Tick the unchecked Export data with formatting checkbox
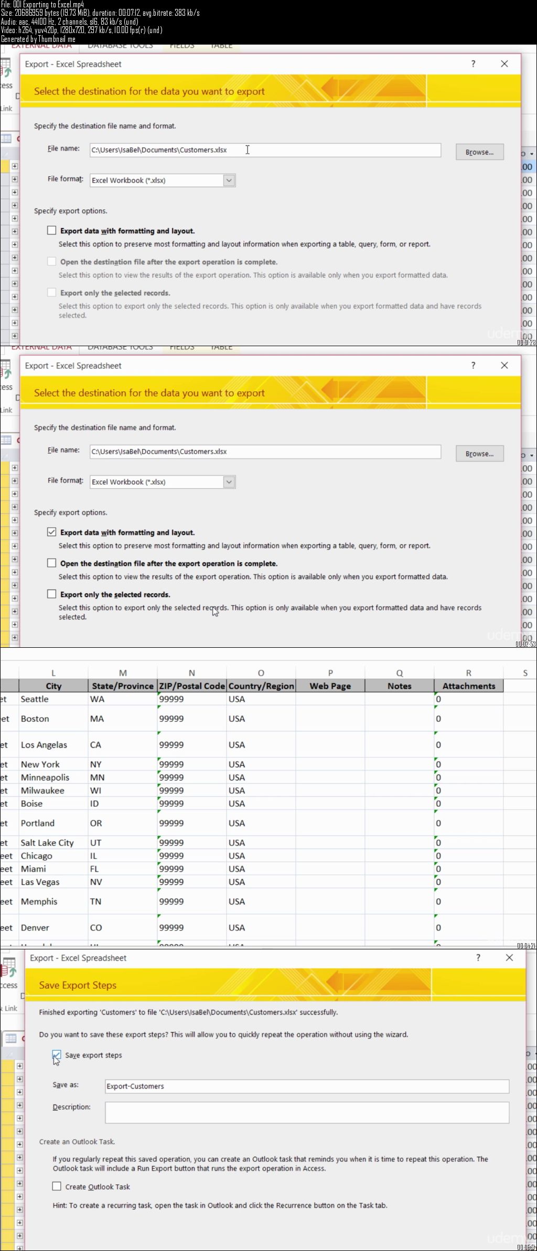Image resolution: width=537 pixels, height=1251 pixels. [x=51, y=230]
